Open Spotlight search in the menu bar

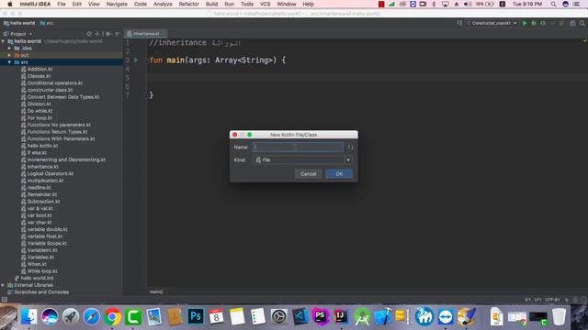click(x=553, y=4)
